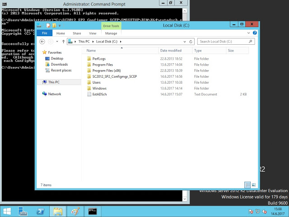
Task: Select Downloads in Favorites
Action: coord(59,65)
